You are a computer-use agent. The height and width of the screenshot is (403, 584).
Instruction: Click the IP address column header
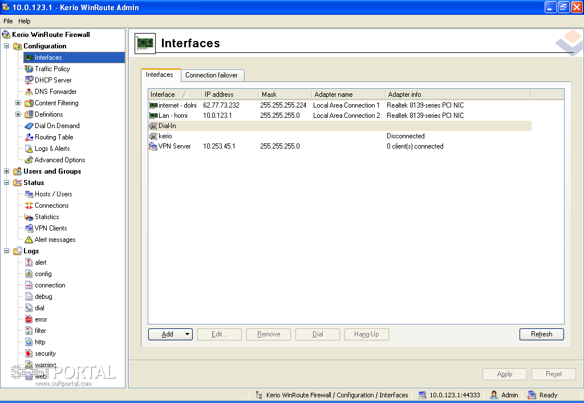click(230, 94)
